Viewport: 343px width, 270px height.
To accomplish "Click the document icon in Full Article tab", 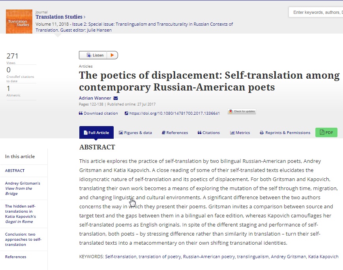I will (x=86, y=132).
